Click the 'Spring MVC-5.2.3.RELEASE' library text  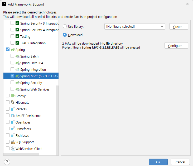[x=100, y=48]
